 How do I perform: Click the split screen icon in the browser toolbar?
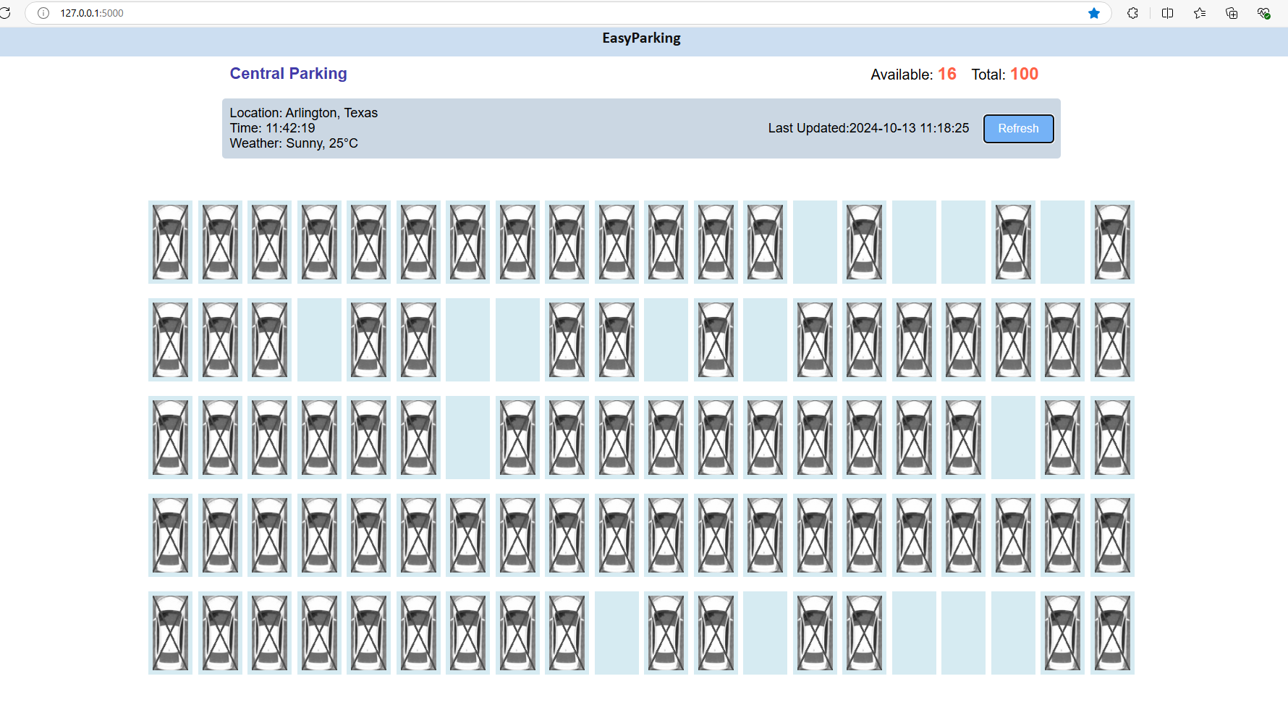[1167, 13]
